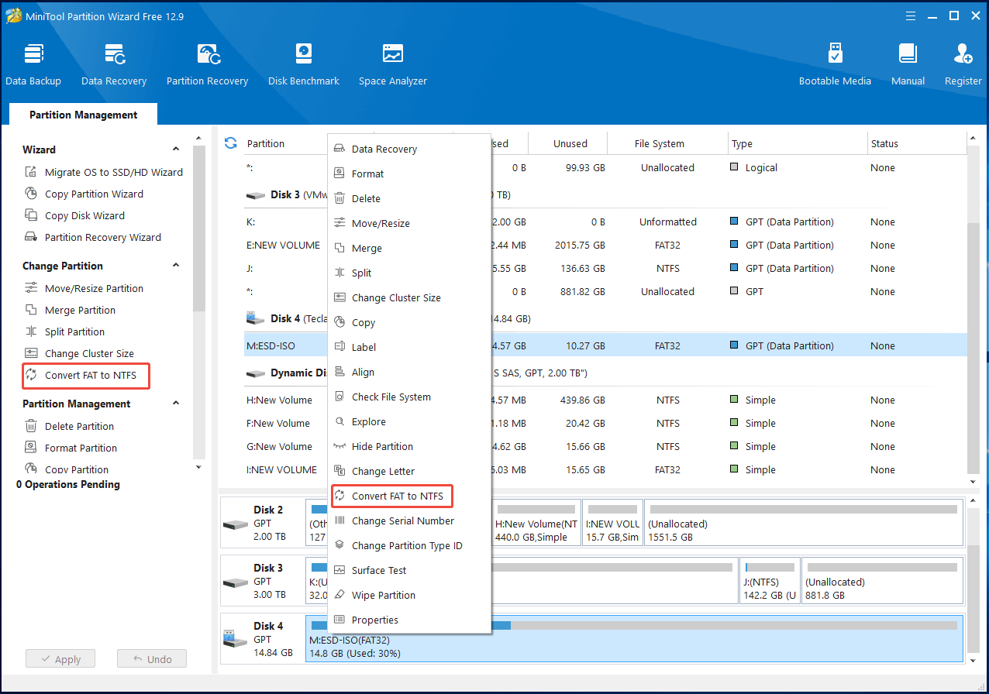Choose Change Letter from the context menu
The height and width of the screenshot is (694, 989).
point(409,472)
